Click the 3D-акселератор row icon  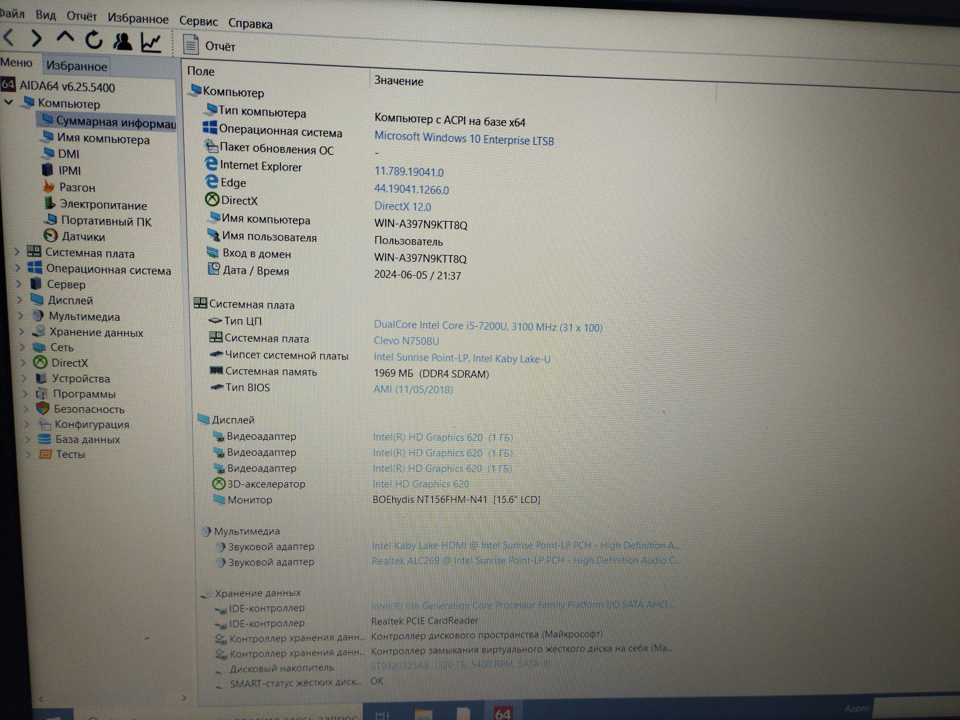(218, 483)
